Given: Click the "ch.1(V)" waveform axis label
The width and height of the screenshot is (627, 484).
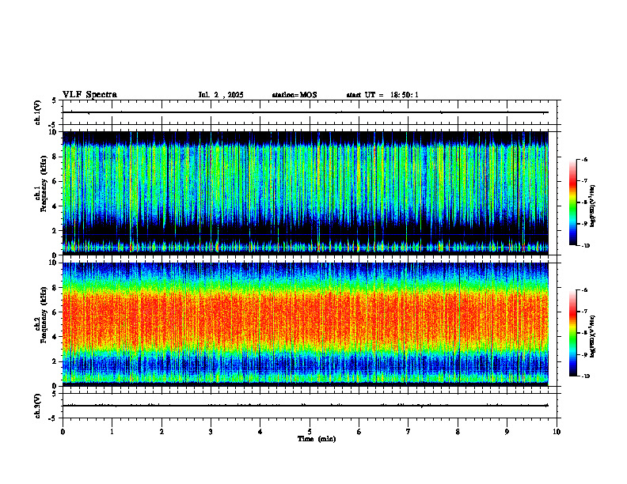Looking at the screenshot, I should [38, 112].
